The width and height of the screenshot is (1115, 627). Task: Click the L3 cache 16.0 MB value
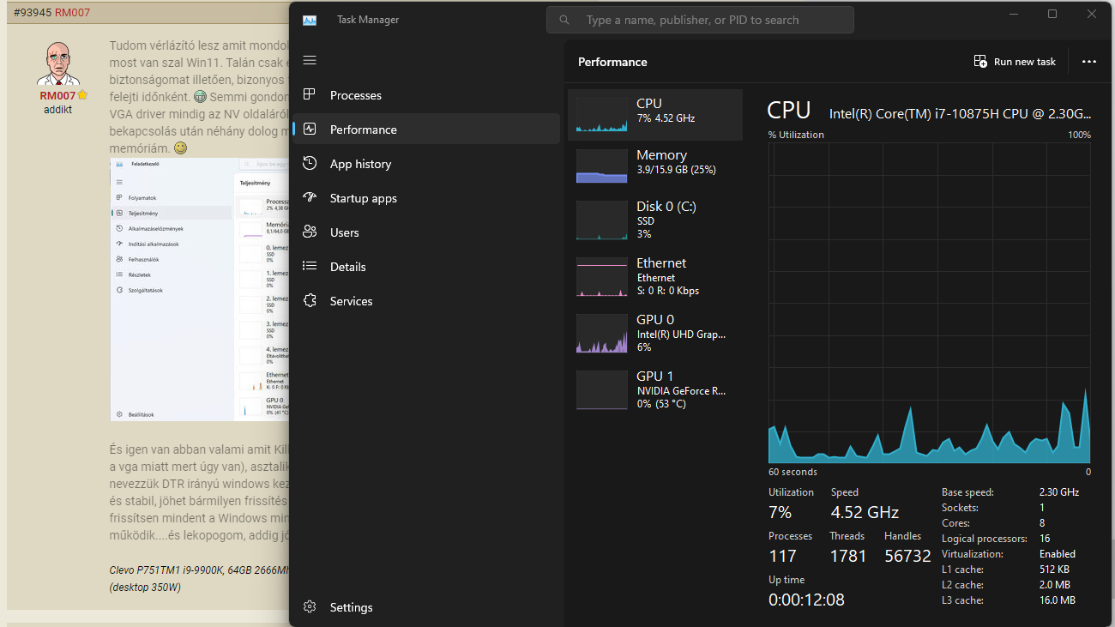point(1058,600)
